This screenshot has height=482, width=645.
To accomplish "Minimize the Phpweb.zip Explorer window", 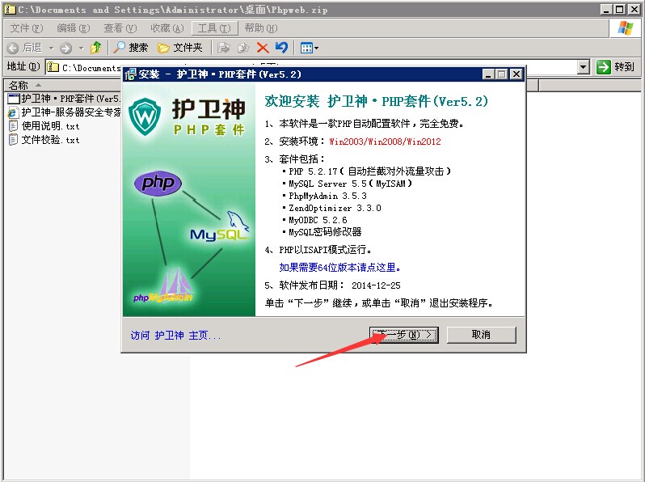I will (x=606, y=9).
